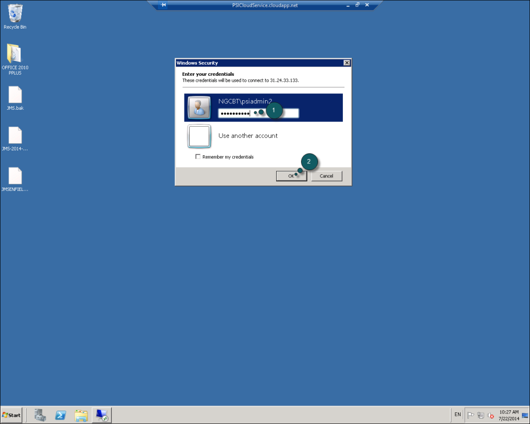Image resolution: width=530 pixels, height=424 pixels.
Task: Close the Windows Security dialog
Action: 347,63
